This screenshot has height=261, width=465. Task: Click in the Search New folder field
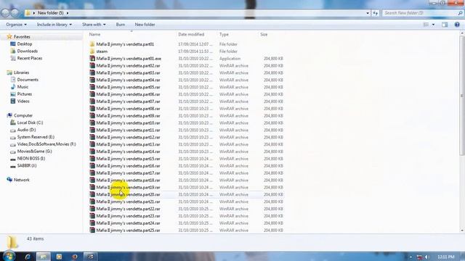[420, 13]
